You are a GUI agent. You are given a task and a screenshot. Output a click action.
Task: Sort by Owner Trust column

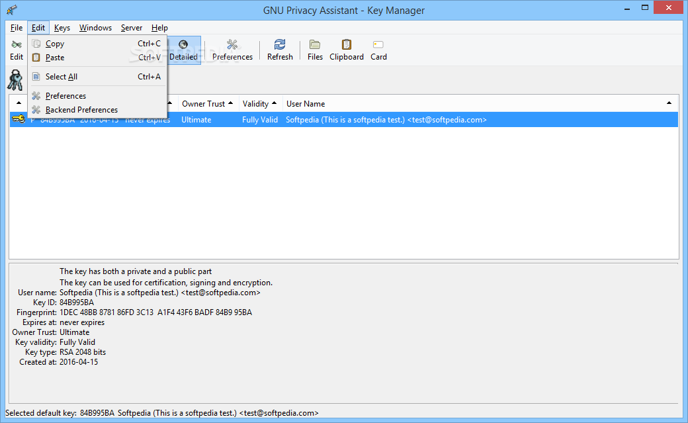tap(208, 104)
